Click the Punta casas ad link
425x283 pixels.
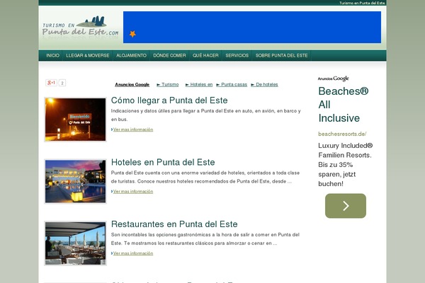232,84
